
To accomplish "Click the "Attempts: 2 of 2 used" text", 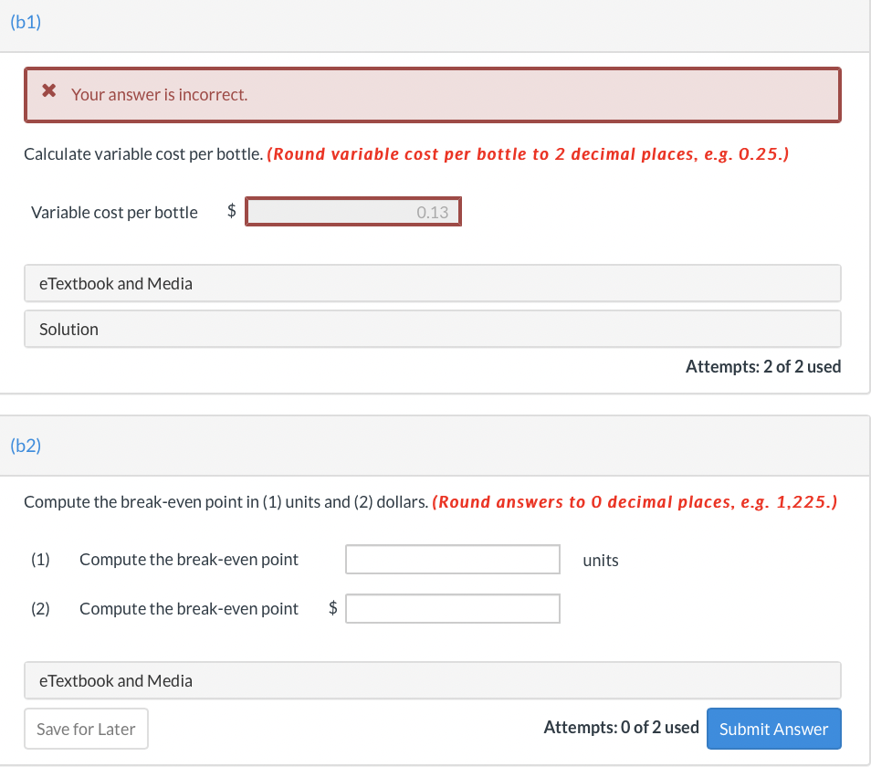I will (762, 366).
